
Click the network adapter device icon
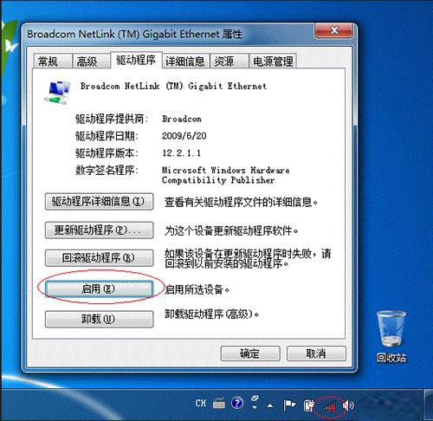58,93
